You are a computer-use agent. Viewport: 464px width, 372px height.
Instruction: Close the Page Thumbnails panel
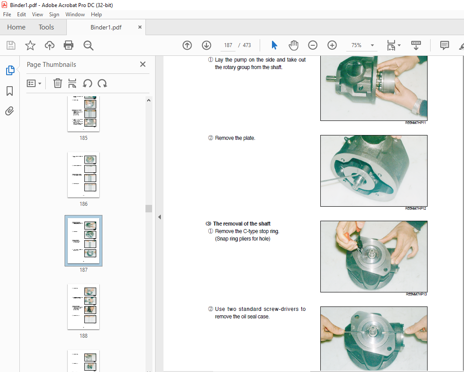[x=143, y=64]
